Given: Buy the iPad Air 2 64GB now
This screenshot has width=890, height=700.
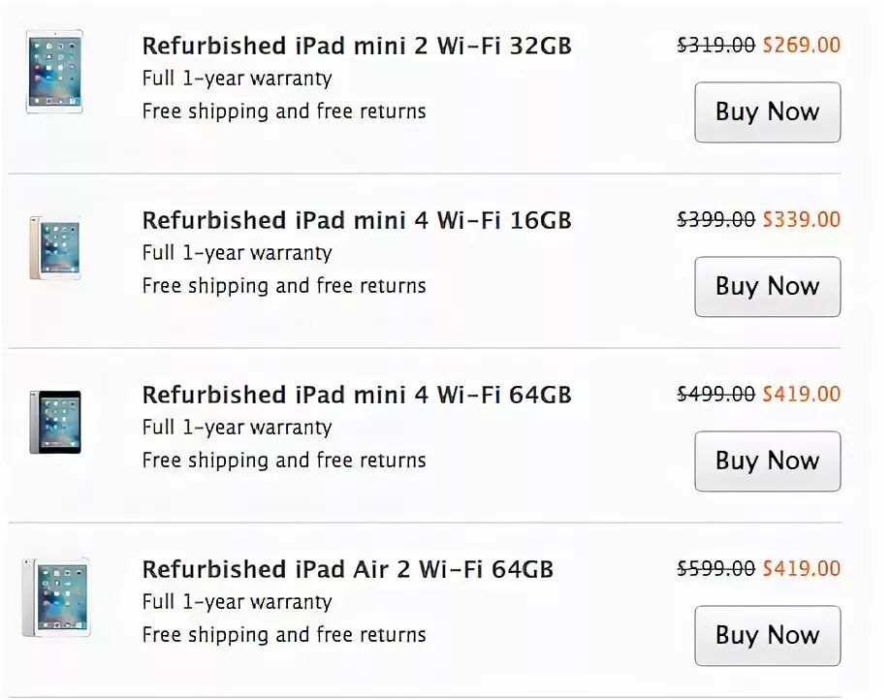Looking at the screenshot, I should click(x=767, y=635).
